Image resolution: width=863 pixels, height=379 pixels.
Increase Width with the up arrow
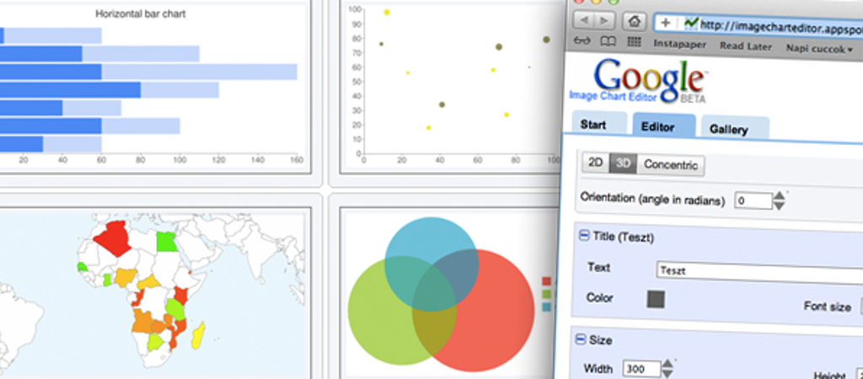[x=667, y=363]
